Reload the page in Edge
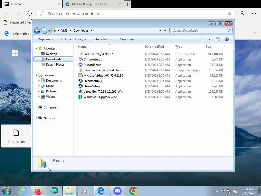The image size is (261, 196). click(x=30, y=14)
